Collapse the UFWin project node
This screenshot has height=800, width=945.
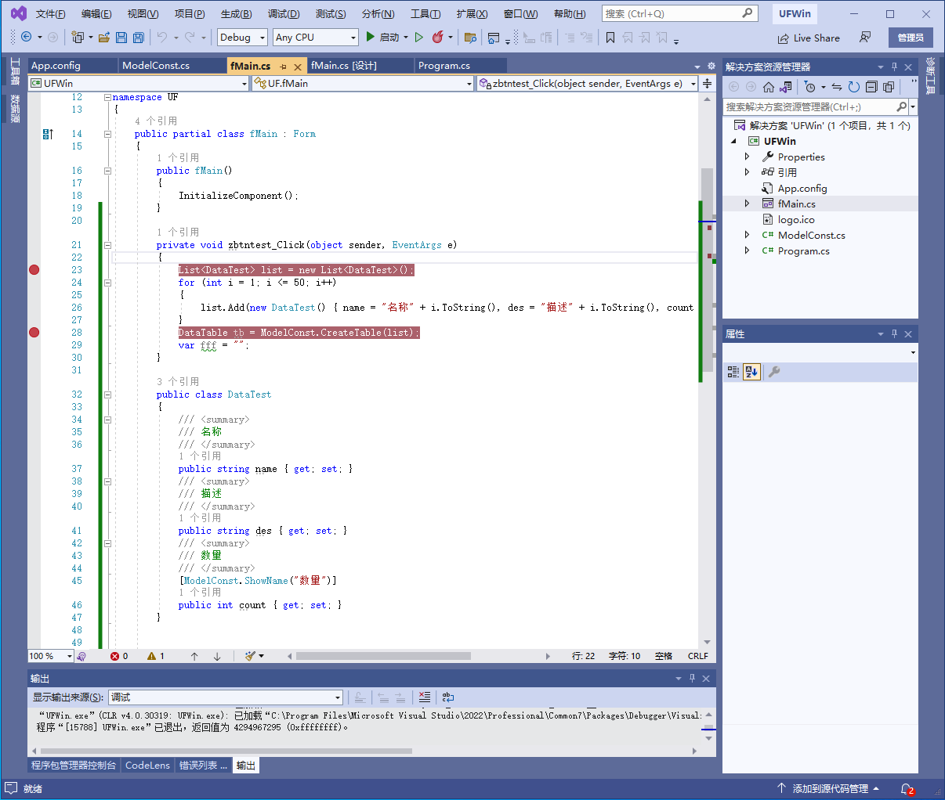click(733, 141)
